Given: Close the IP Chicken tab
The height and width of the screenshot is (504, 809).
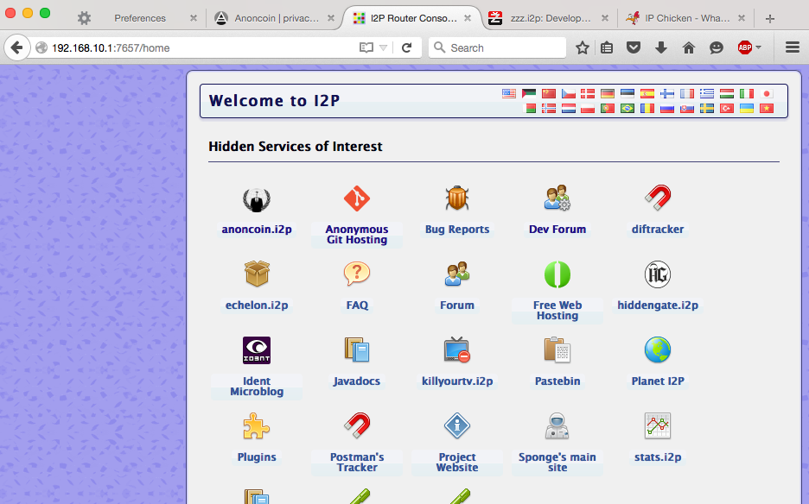Looking at the screenshot, I should pos(742,18).
